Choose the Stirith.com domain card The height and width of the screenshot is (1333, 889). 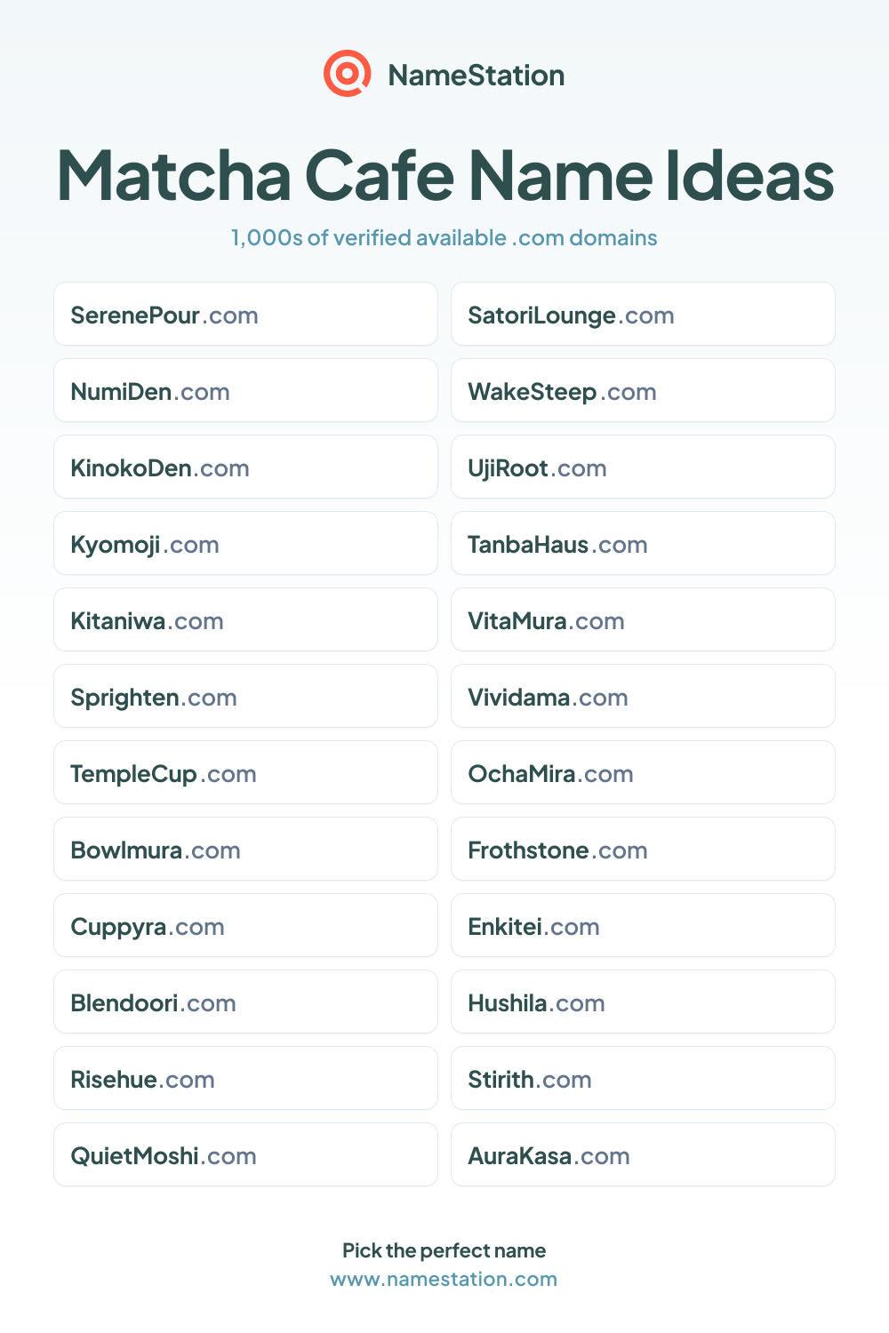click(643, 1078)
